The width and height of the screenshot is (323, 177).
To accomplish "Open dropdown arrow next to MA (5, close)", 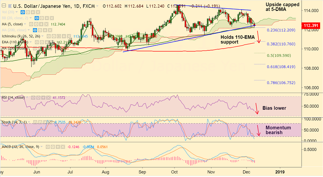I will tap(25, 24).
